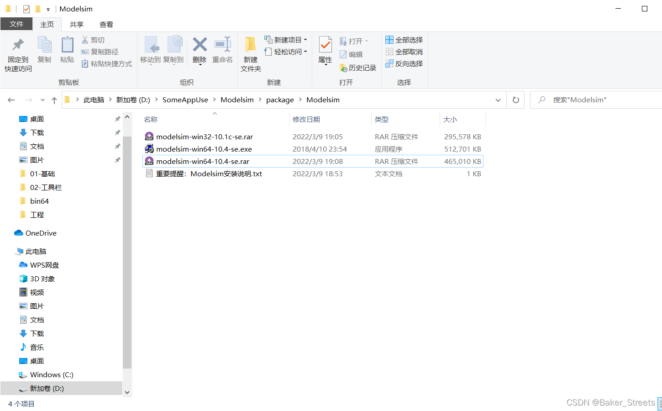Open the Open (打开) dropdown in ribbon

pos(354,41)
